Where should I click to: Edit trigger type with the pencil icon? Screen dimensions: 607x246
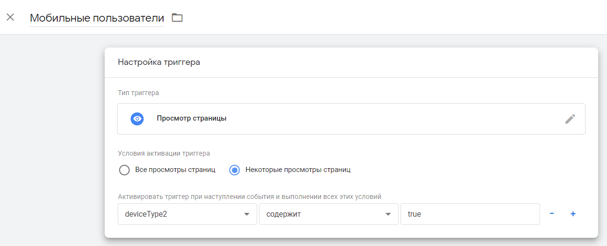pos(570,119)
